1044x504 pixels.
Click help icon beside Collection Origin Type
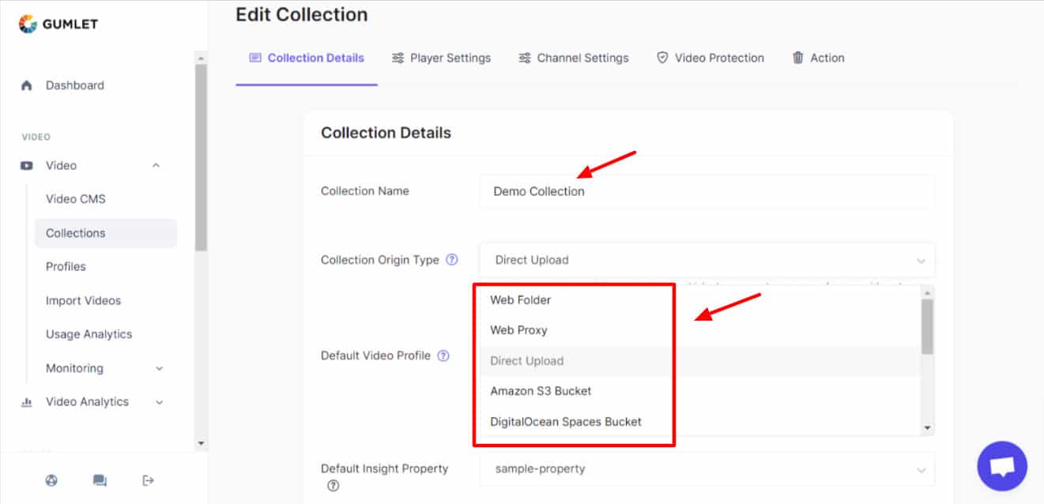click(x=452, y=260)
